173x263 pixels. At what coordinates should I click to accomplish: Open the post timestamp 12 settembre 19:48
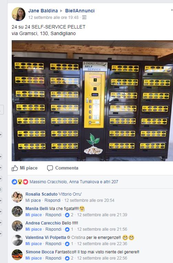[x=53, y=18]
